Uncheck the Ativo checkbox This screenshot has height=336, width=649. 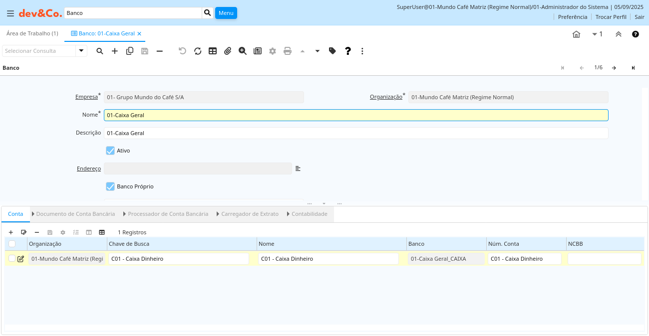(x=110, y=151)
